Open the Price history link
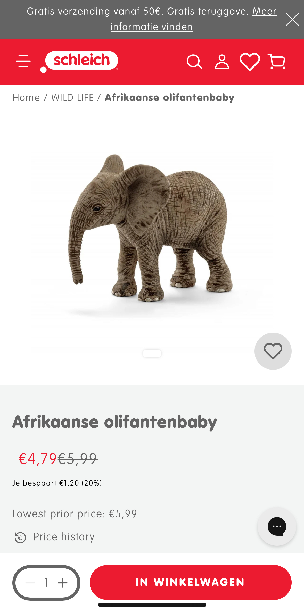 tap(64, 537)
